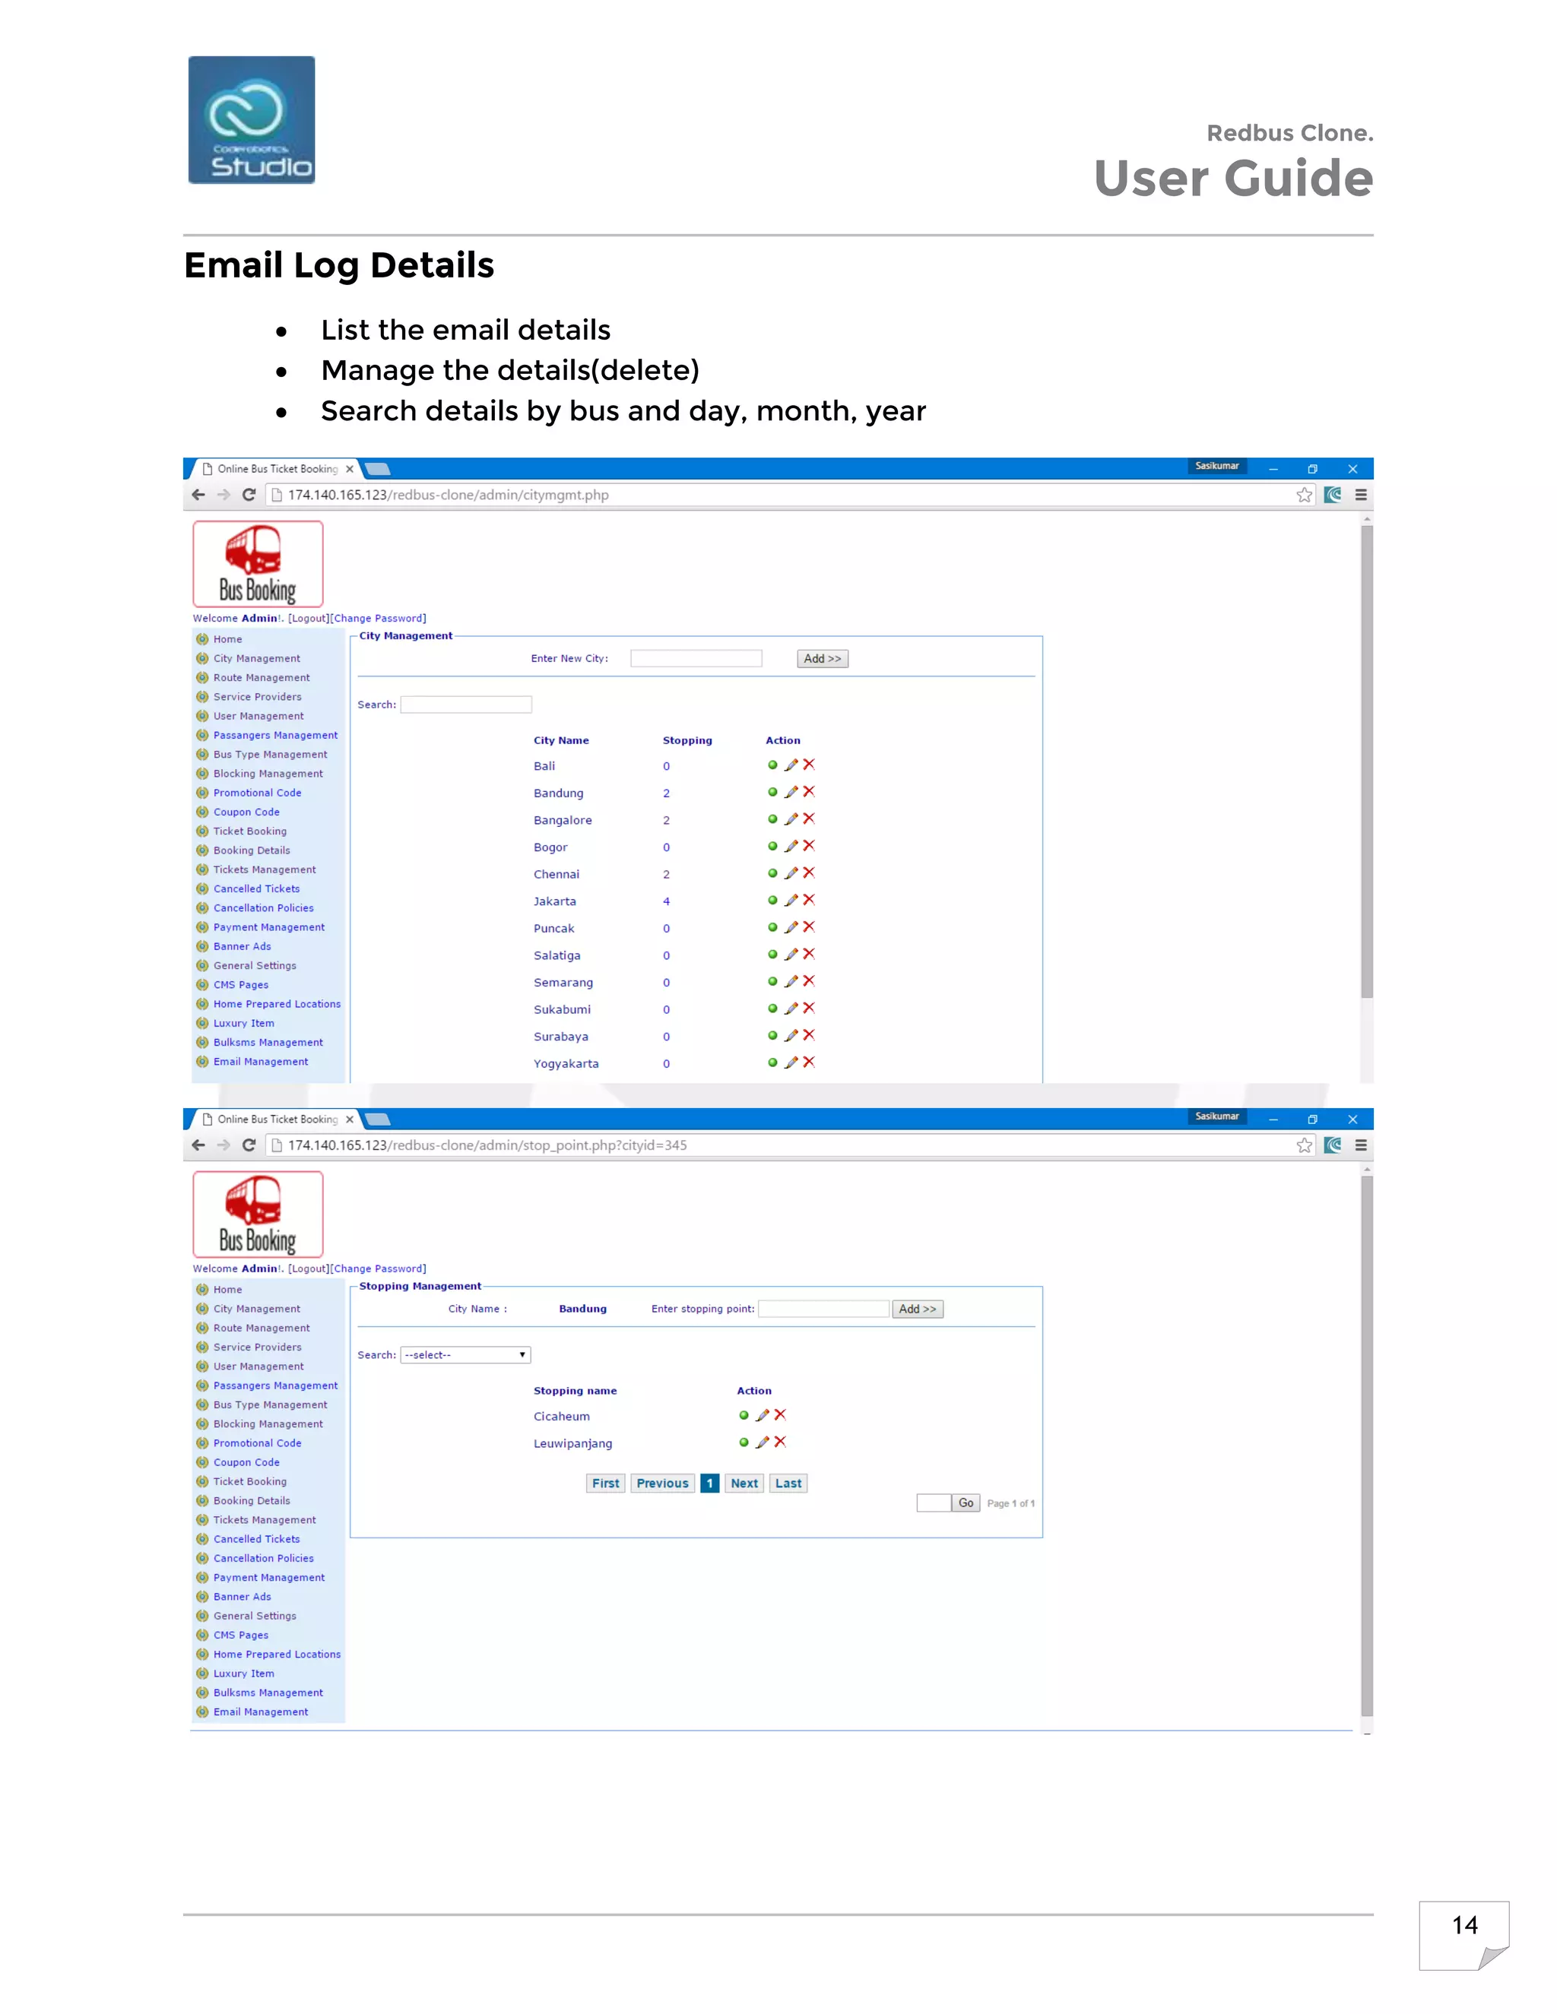Select the Online Bus Ticket Booking tab on top

tap(277, 470)
